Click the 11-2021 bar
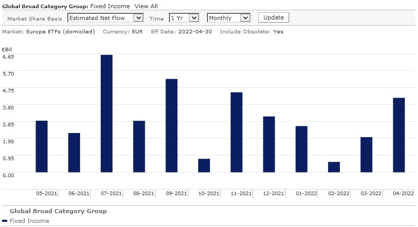Viewport: 418px width, 227px height. pos(236,132)
